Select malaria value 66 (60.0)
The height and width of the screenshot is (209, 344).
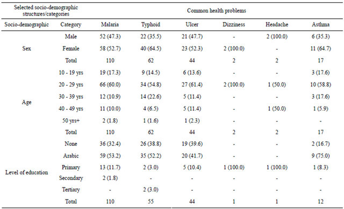tap(110, 84)
